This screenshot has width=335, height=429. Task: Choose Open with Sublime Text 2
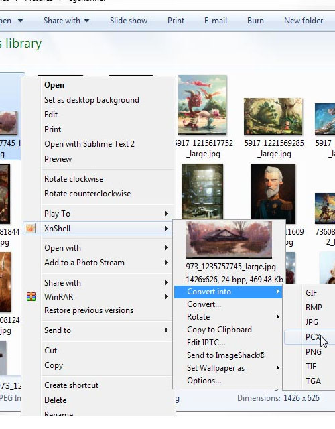point(89,144)
